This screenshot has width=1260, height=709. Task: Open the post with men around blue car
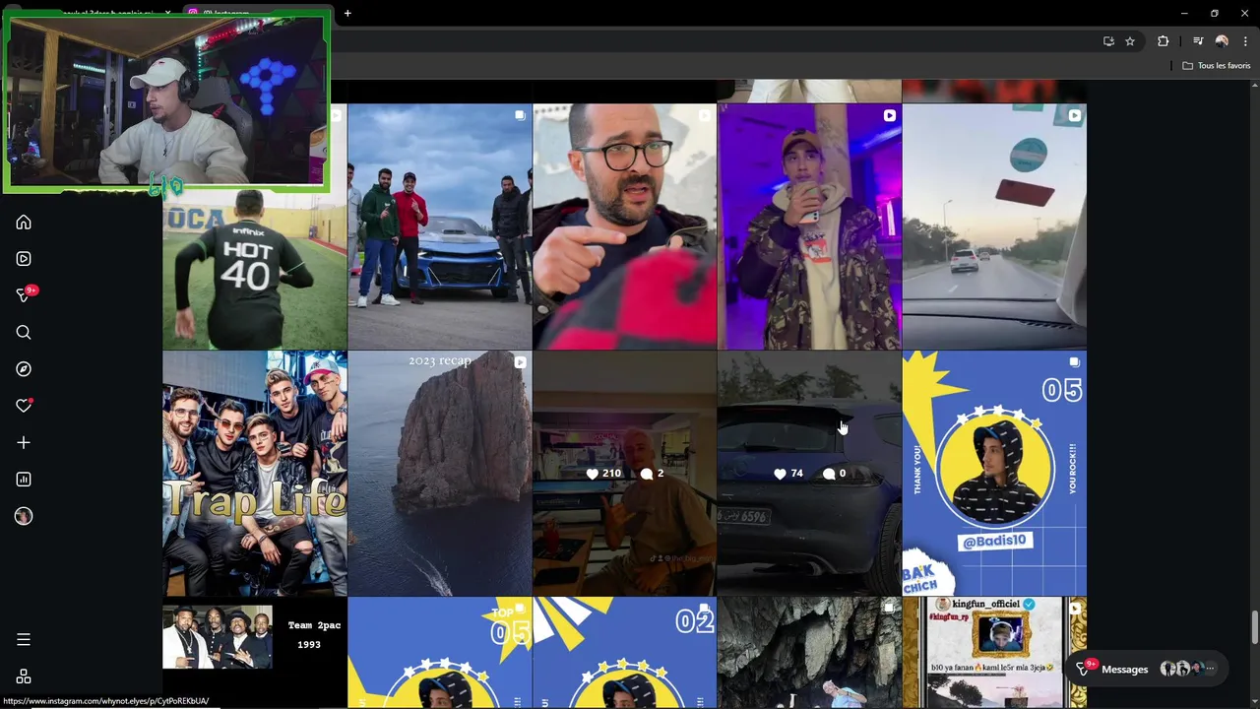tap(440, 226)
